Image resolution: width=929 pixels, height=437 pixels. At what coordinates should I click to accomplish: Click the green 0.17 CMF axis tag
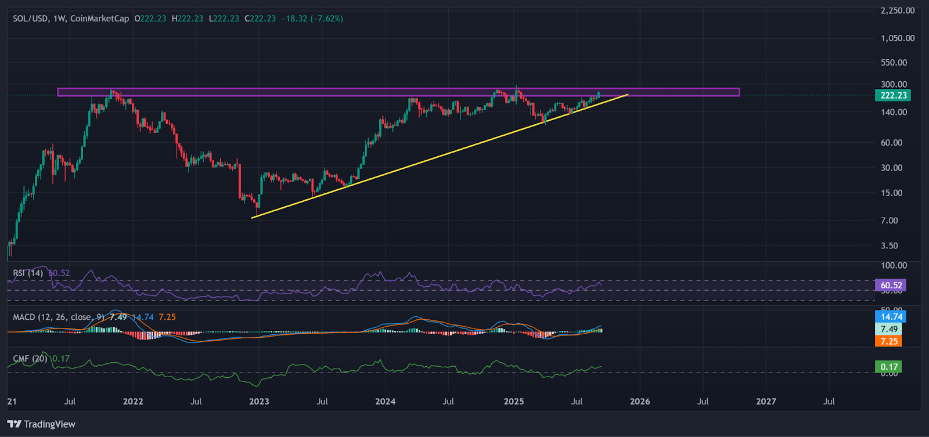[888, 367]
